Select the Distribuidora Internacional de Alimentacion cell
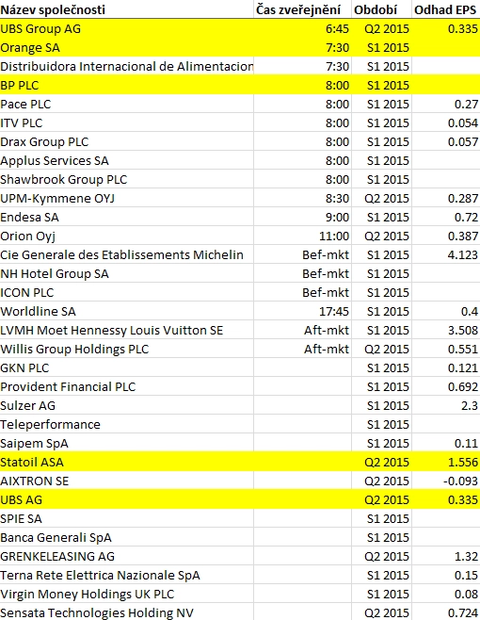The height and width of the screenshot is (620, 480). tap(126, 66)
